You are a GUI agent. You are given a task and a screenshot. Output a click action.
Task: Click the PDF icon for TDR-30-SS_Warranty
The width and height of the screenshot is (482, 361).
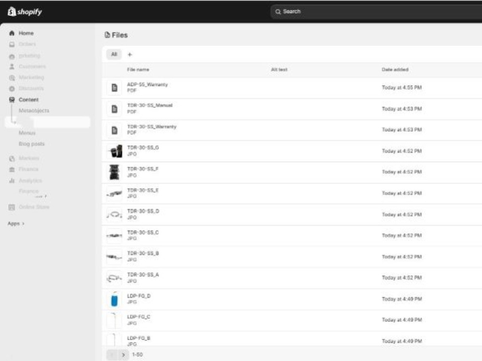coord(114,130)
